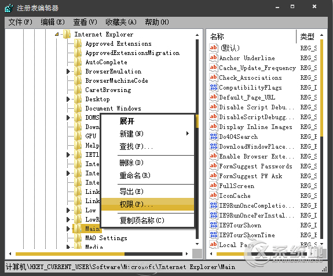Image resolution: width=333 pixels, height=276 pixels.
Task: Select the GPU registry key
Action: (91, 136)
